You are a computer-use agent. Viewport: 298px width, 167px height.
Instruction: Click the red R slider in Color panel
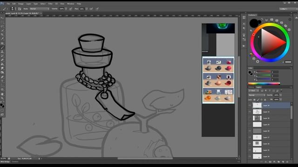(264, 72)
